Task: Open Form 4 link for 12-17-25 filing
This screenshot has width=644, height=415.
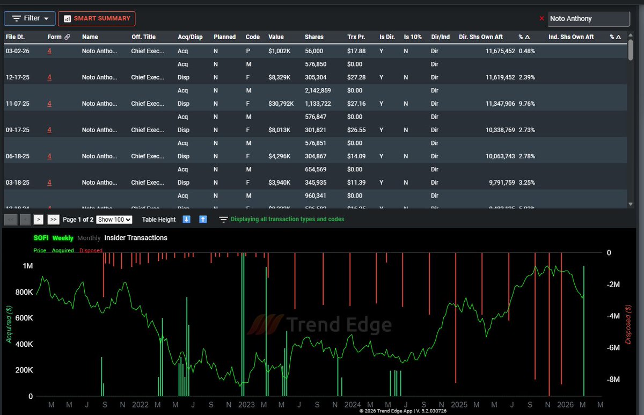Action: [49, 77]
